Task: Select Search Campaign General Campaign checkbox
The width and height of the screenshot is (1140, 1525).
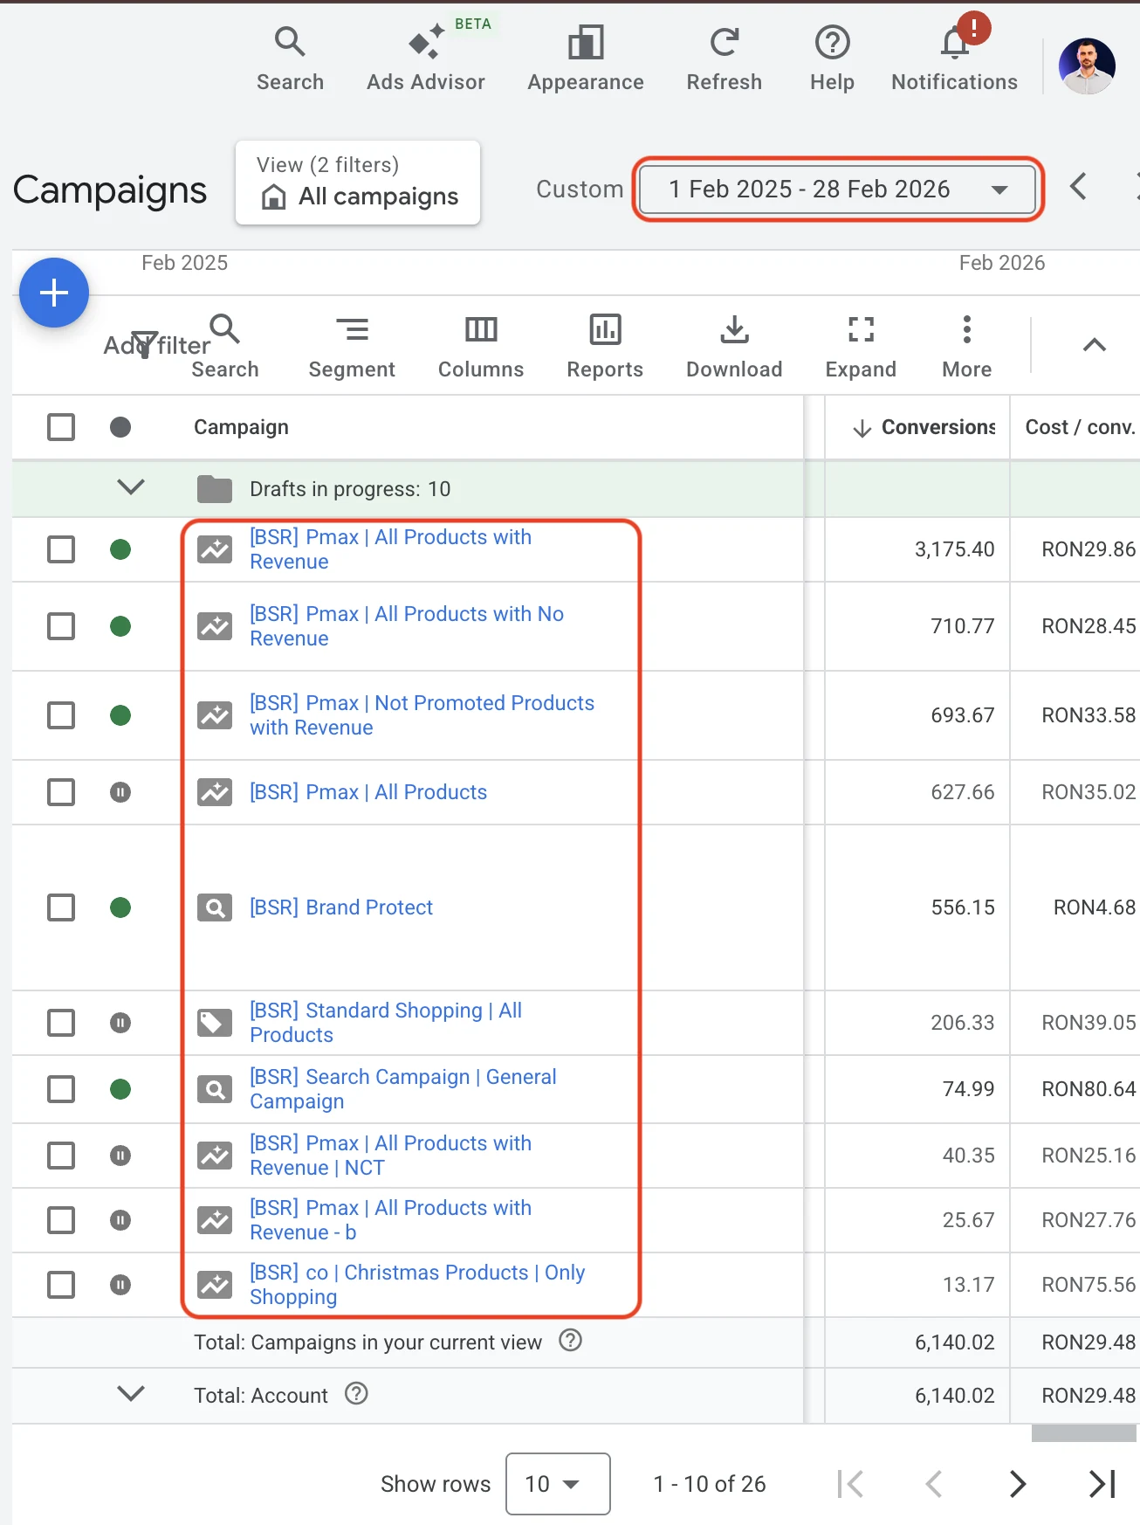Action: pos(61,1089)
